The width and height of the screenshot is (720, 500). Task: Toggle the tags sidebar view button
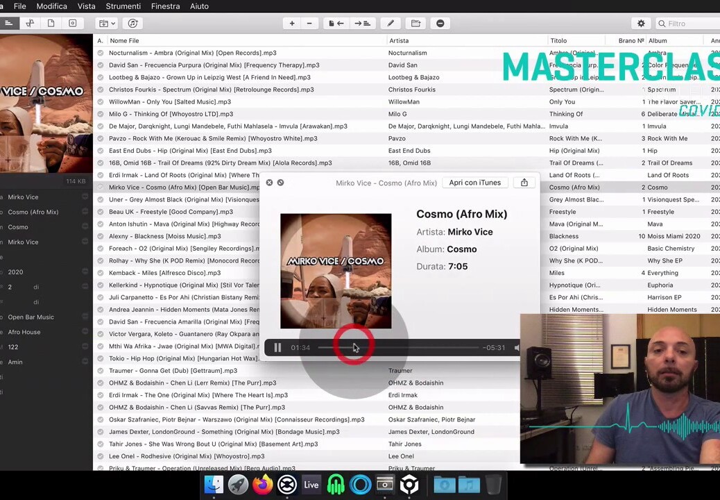click(8, 23)
